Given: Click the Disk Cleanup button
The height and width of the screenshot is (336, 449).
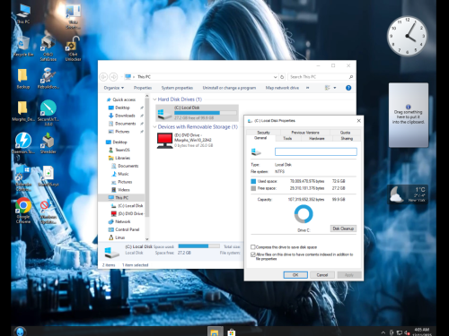Looking at the screenshot, I should click(x=343, y=228).
